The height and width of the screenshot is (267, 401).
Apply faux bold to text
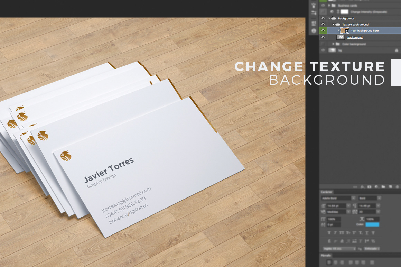(329, 233)
